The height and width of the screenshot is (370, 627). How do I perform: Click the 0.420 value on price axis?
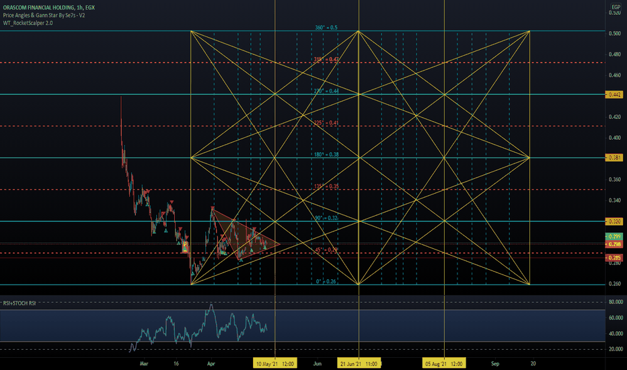pos(615,117)
